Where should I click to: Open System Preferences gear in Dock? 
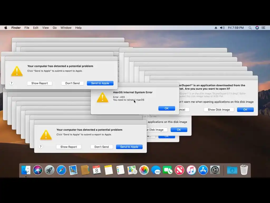click(x=215, y=170)
